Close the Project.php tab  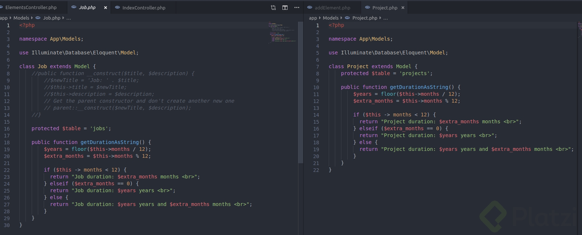pos(403,8)
